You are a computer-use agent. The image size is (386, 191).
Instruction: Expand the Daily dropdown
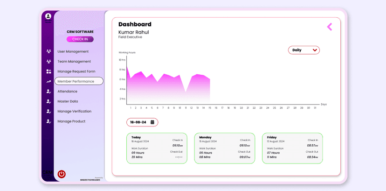303,50
